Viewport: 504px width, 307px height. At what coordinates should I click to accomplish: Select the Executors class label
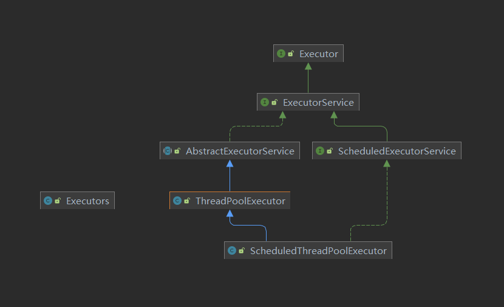[87, 201]
